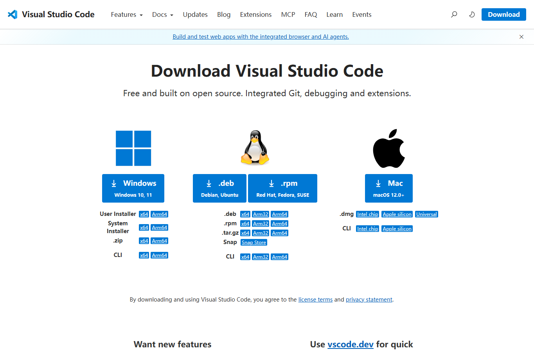Open the FAQ menu item
The width and height of the screenshot is (534, 352).
(x=311, y=14)
